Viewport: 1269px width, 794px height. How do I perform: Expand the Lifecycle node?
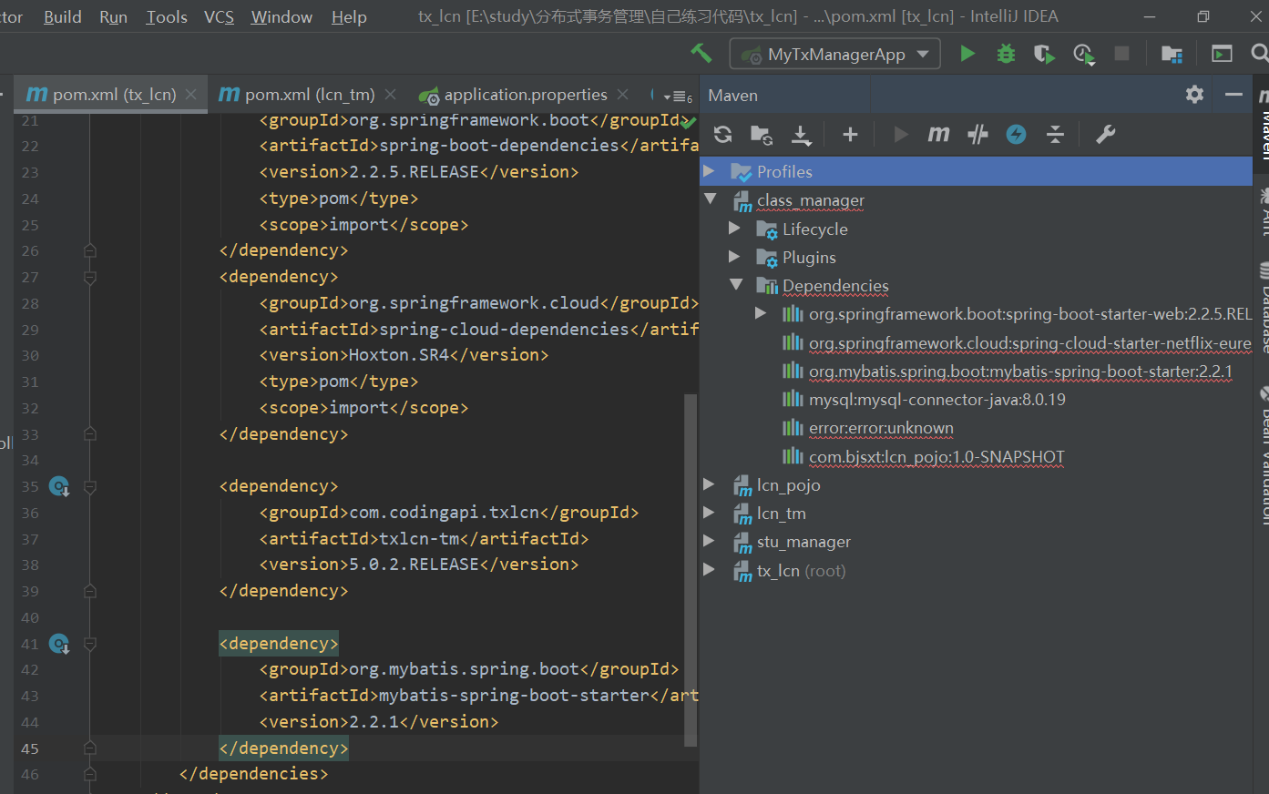pyautogui.click(x=734, y=228)
